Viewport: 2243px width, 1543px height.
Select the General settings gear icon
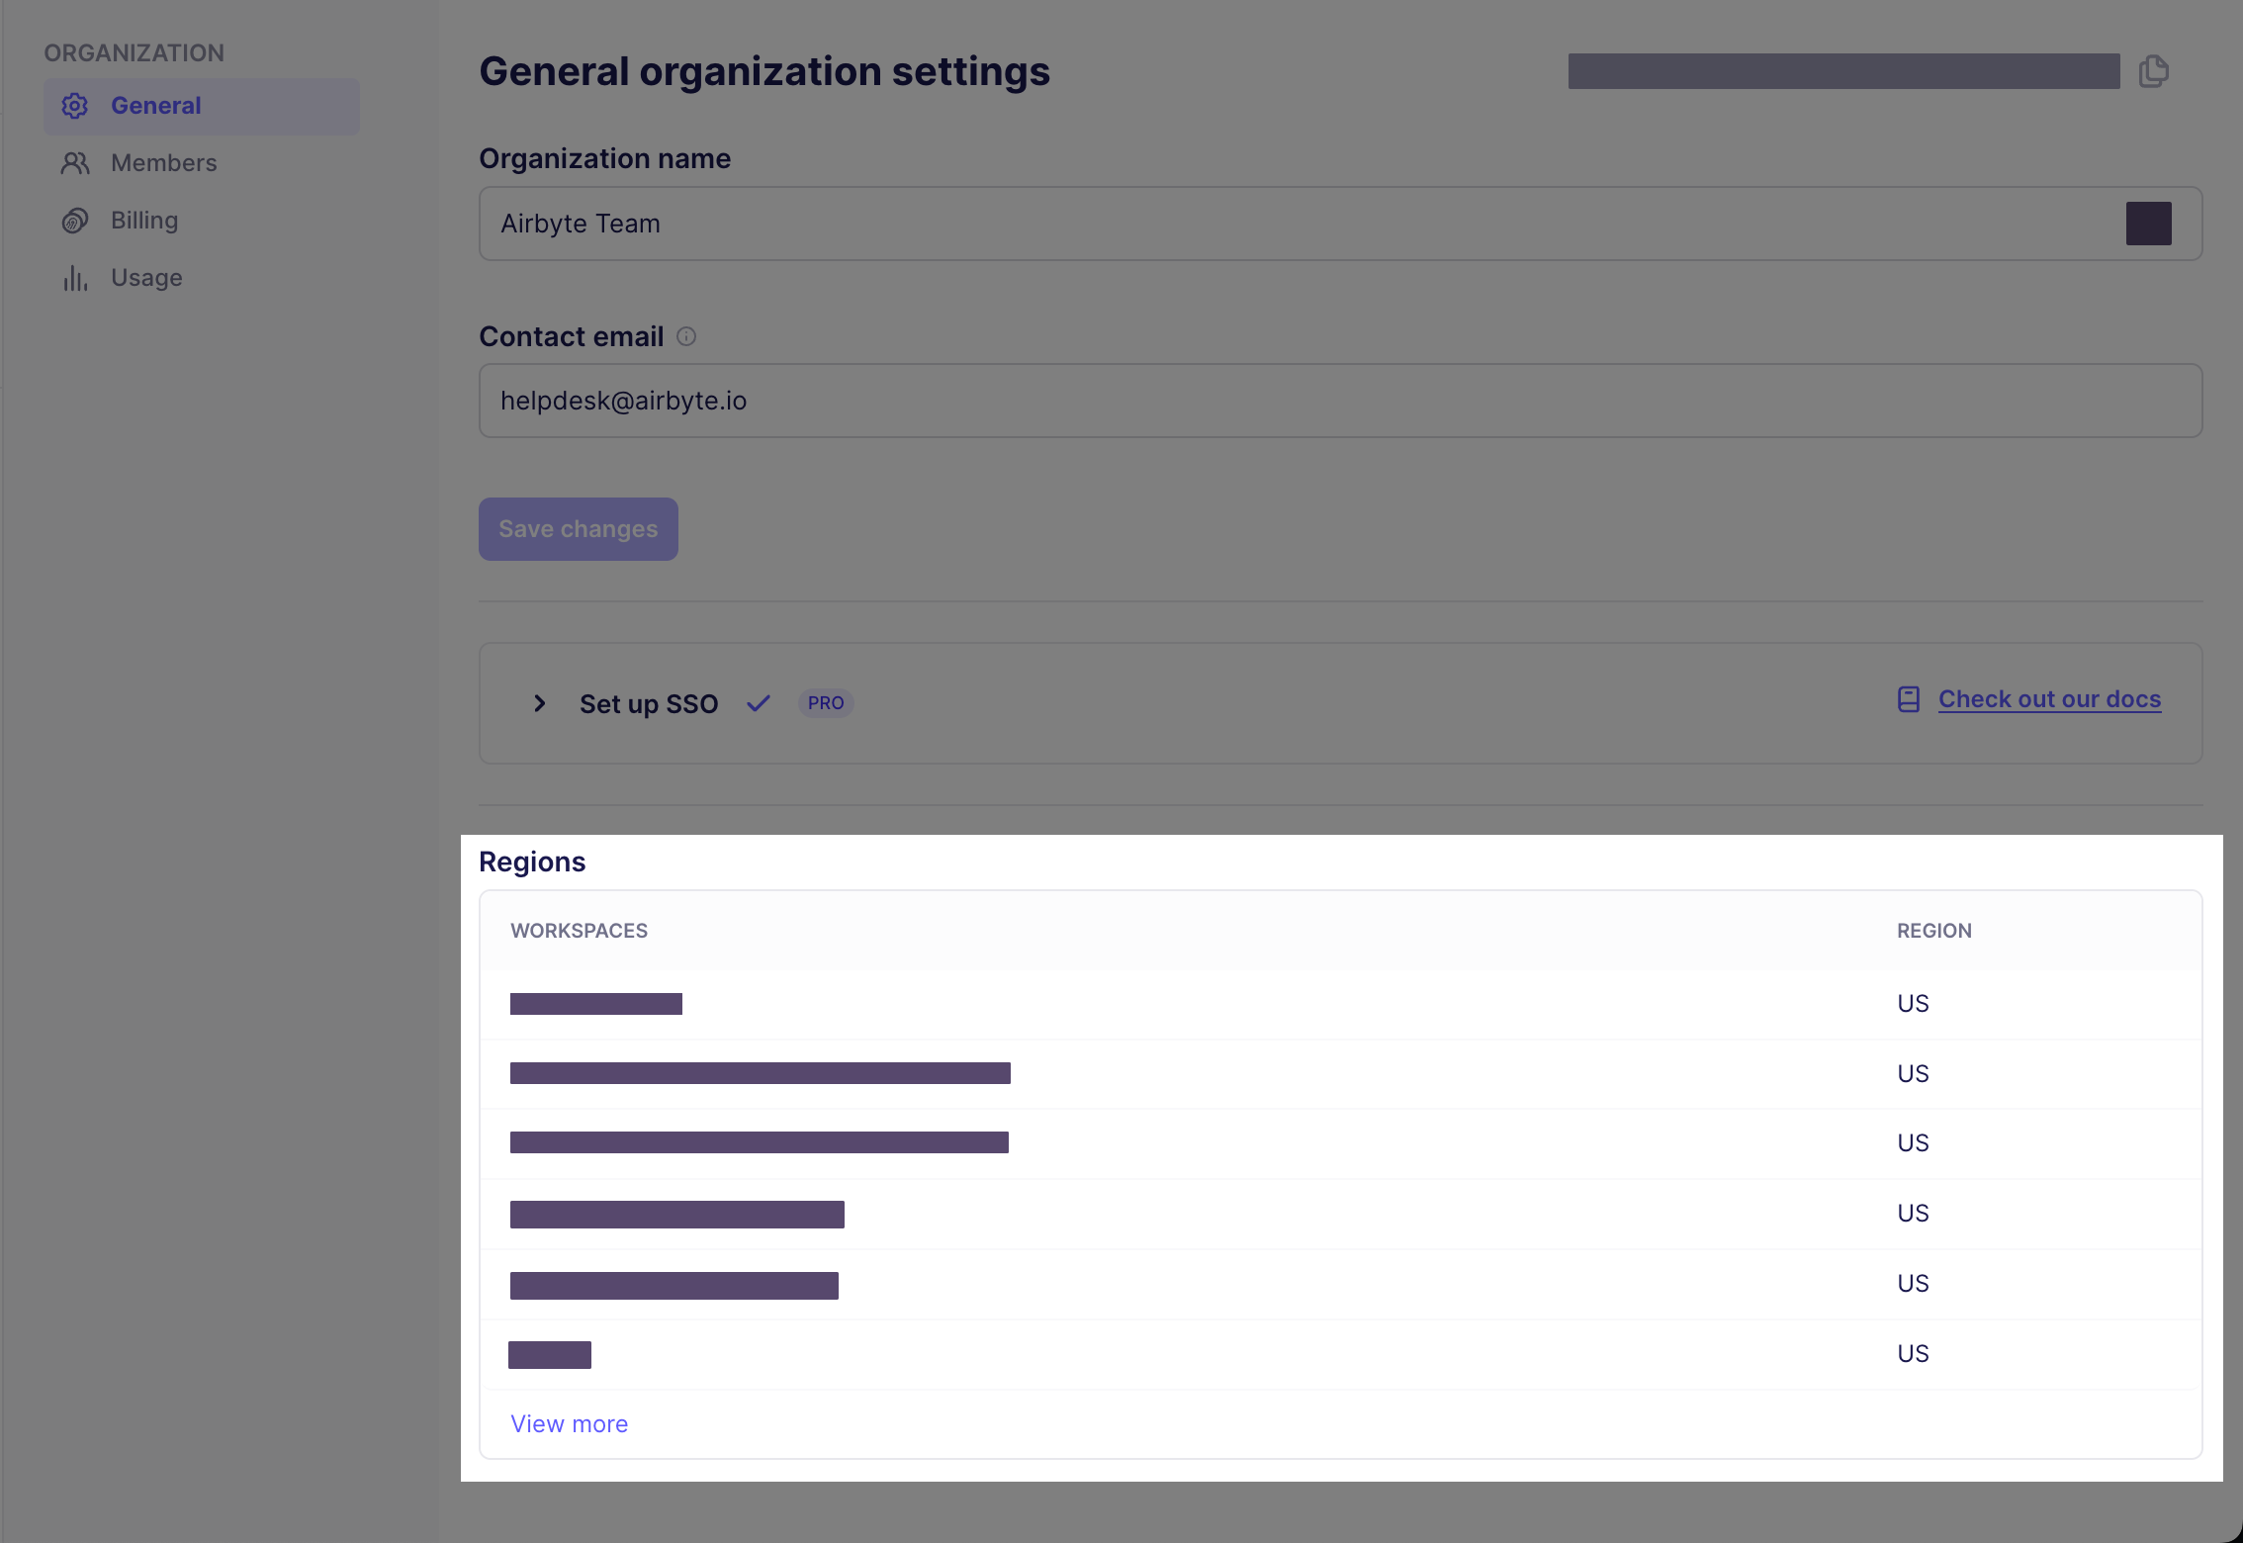74,105
